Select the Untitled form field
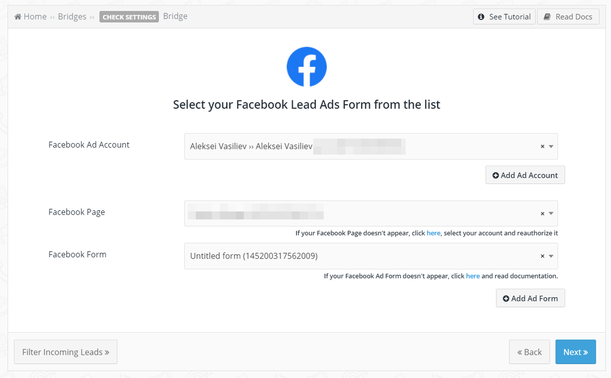The height and width of the screenshot is (378, 611). point(356,256)
